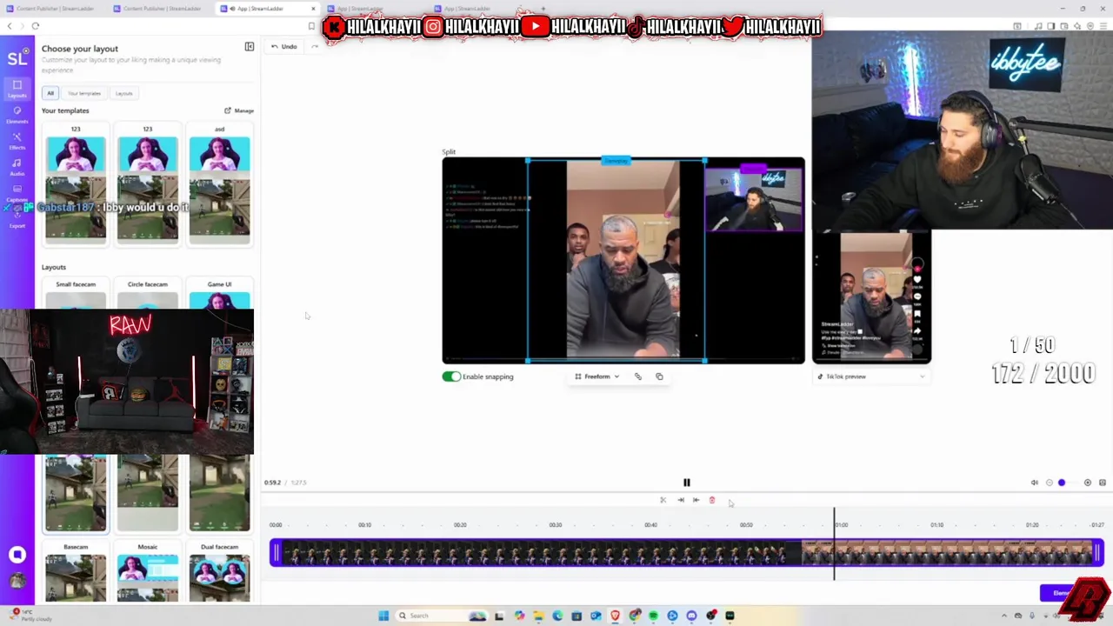Pick the Game UI layout
The width and height of the screenshot is (1113, 626).
[219, 295]
